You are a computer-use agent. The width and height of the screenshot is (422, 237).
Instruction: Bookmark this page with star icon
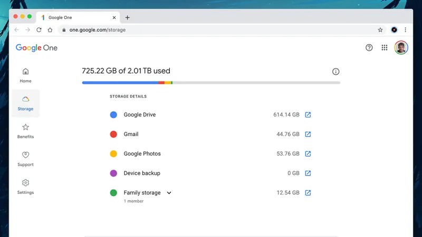(x=380, y=30)
